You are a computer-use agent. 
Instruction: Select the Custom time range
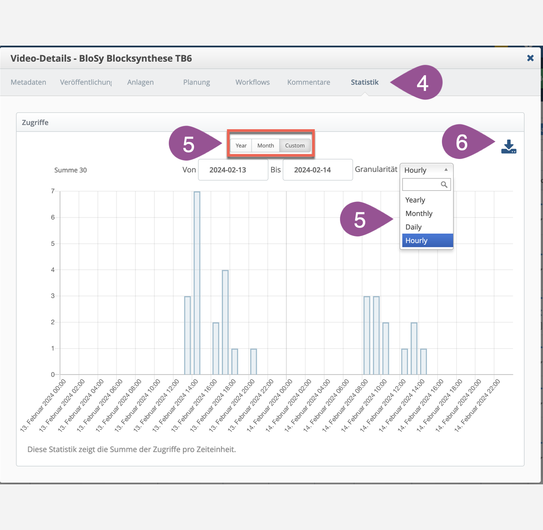[x=295, y=146]
